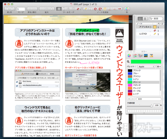Viewport: 167px width, 139px height.
Task: Zoom in with the plus button
Action: click(x=52, y=9)
